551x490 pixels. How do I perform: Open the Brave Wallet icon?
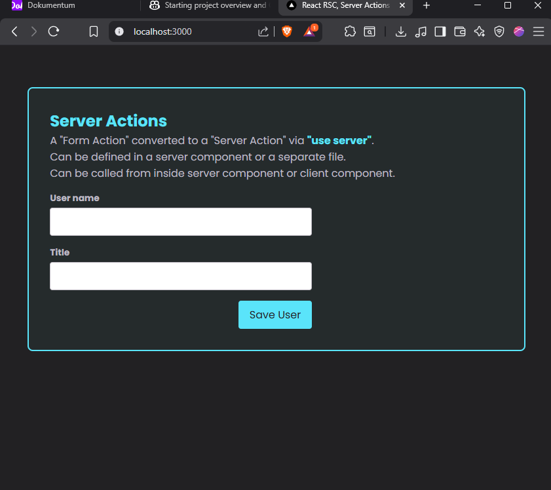(460, 31)
